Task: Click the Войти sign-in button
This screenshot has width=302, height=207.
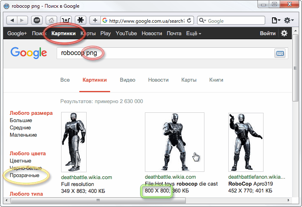Action: tap(268, 34)
